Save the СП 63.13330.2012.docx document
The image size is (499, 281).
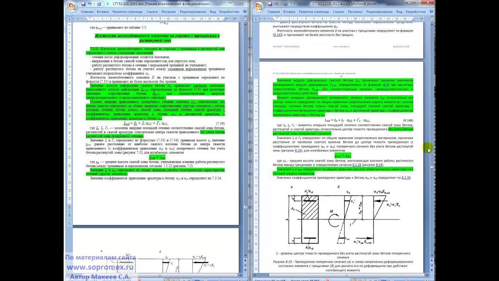coord(270,4)
